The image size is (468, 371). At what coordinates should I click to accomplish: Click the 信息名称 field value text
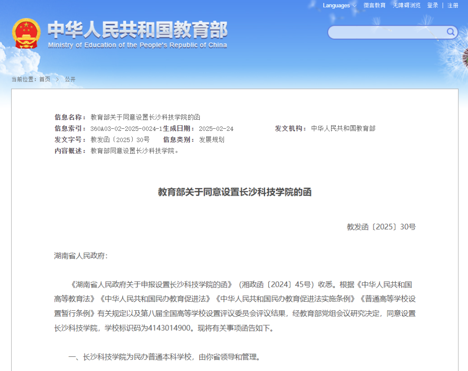(x=145, y=117)
